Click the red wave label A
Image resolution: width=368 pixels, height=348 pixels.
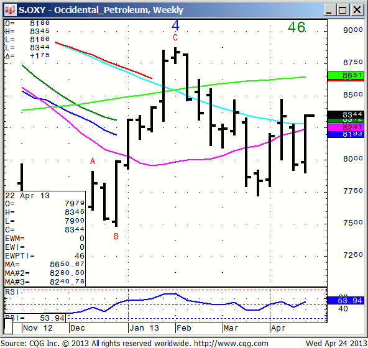93,162
